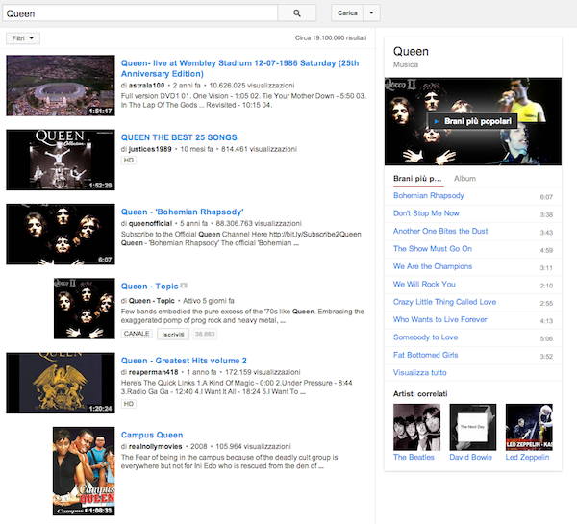The image size is (577, 524).
Task: Click David Bowie artist name link
Action: 470,457
